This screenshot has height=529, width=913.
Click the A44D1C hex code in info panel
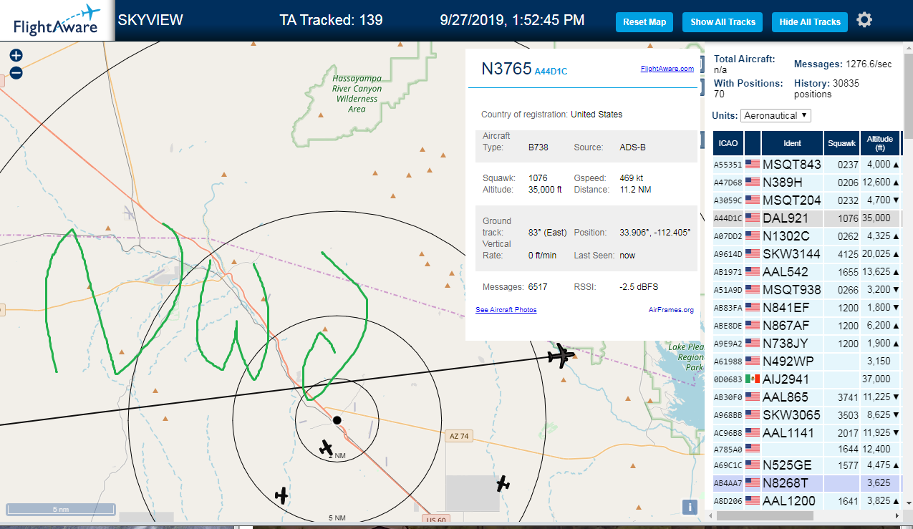coord(551,72)
